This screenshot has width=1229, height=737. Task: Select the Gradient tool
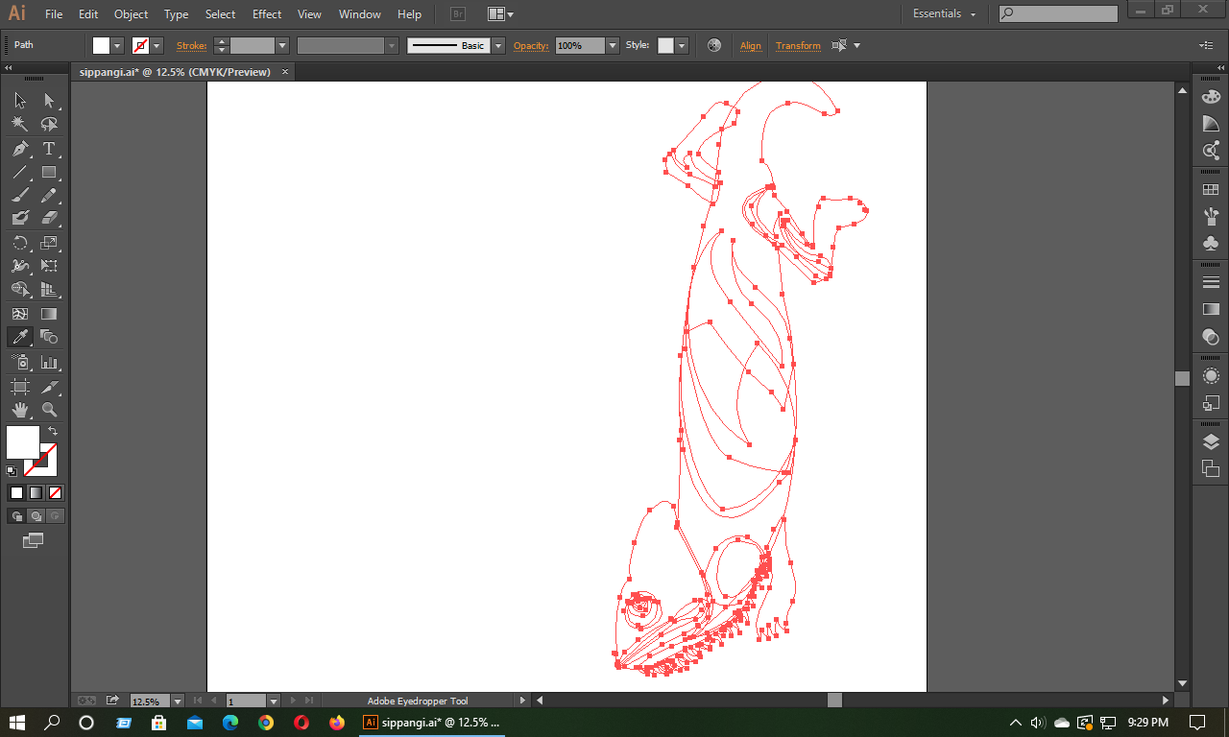click(49, 314)
